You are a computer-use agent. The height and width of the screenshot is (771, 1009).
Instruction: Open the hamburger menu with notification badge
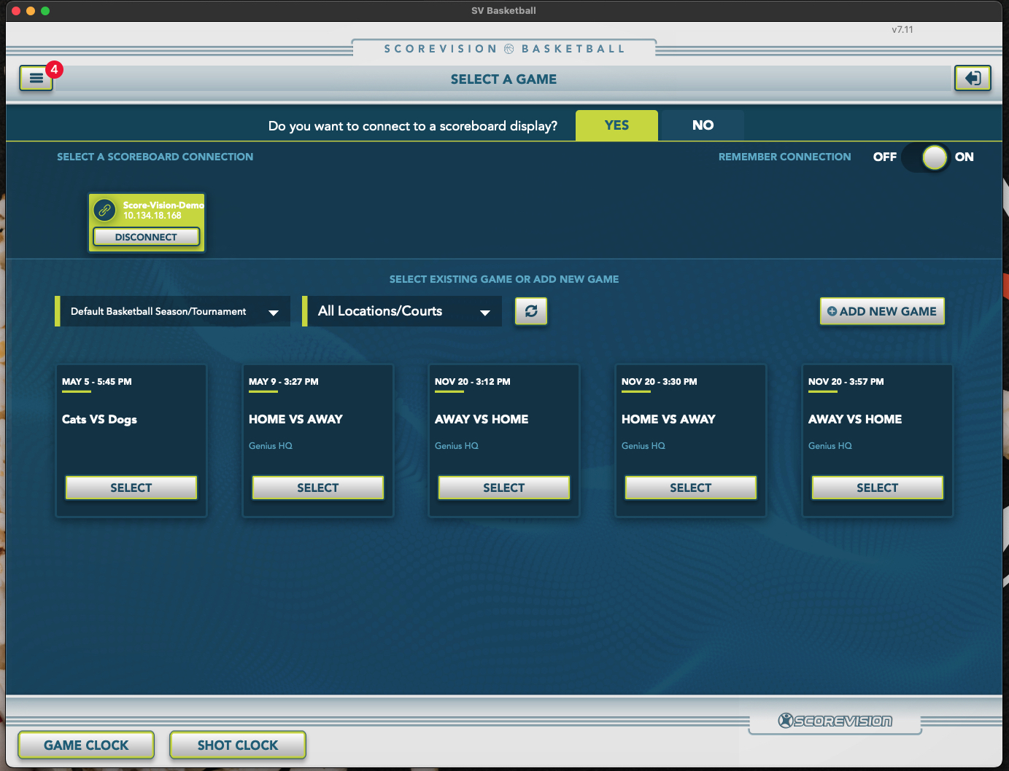click(x=36, y=78)
